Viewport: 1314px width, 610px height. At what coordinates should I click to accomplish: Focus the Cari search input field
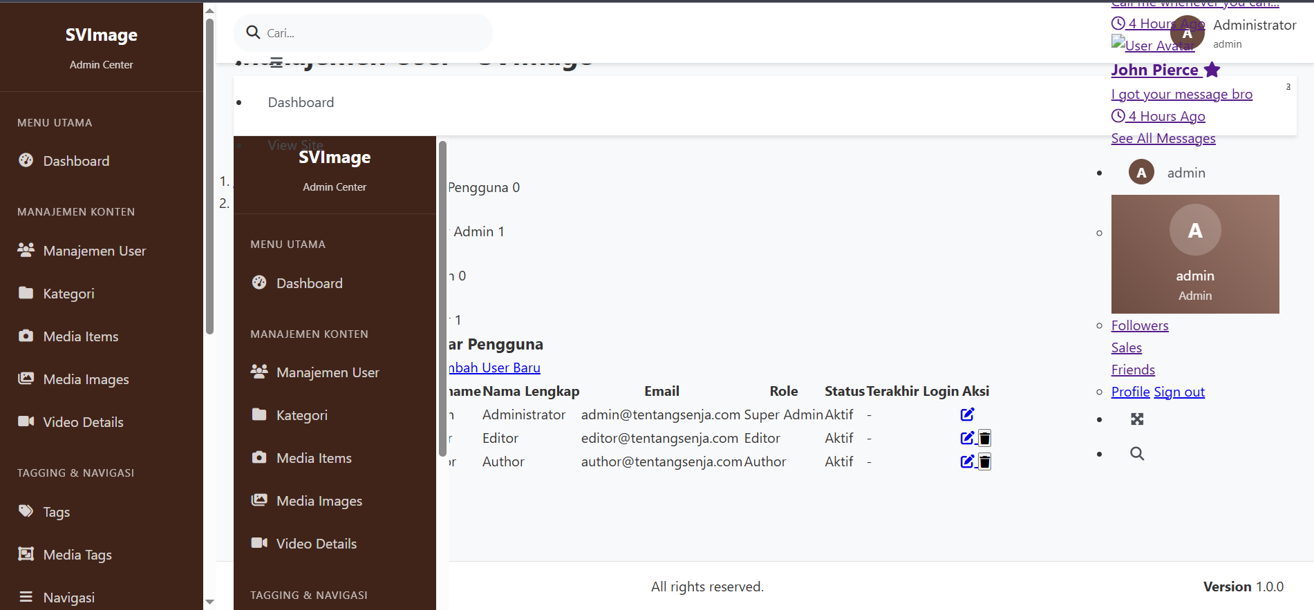point(373,33)
